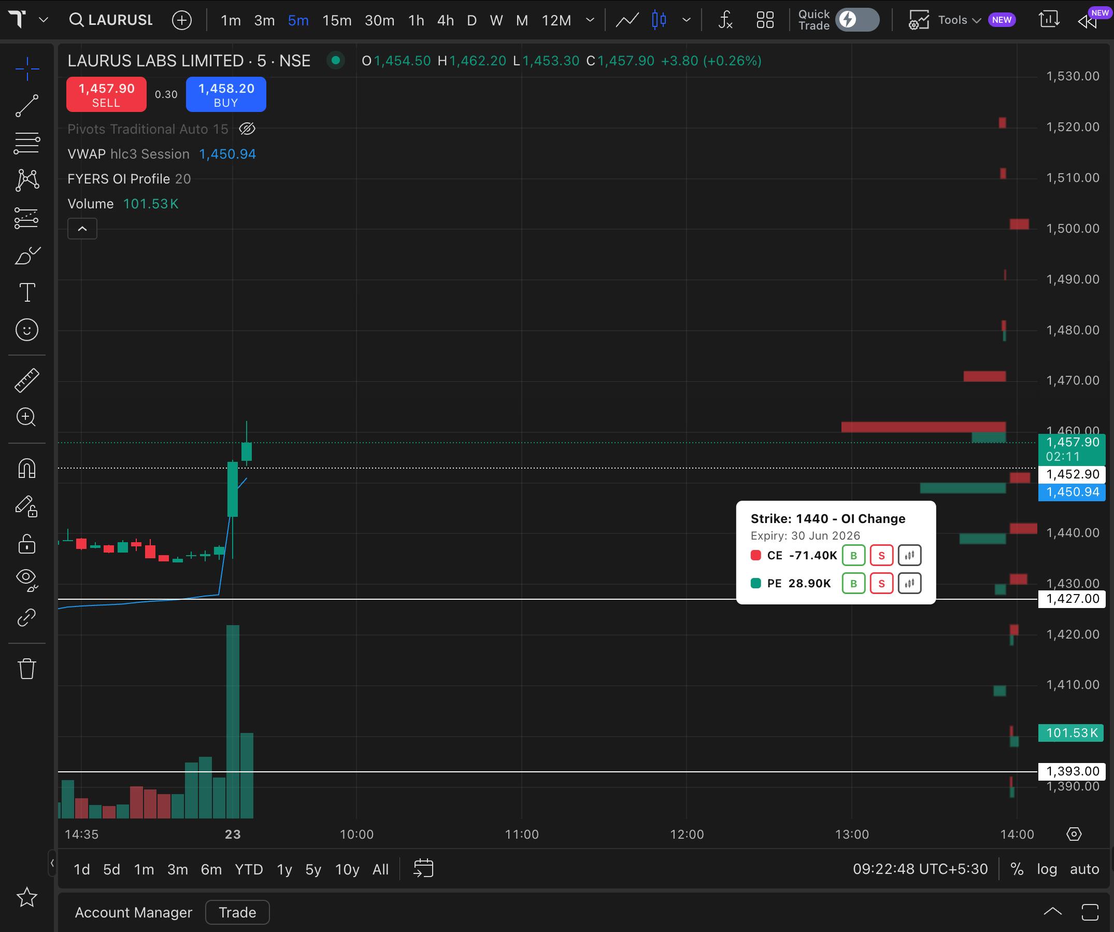This screenshot has width=1114, height=932.
Task: Select the 5m timeframe
Action: (298, 20)
